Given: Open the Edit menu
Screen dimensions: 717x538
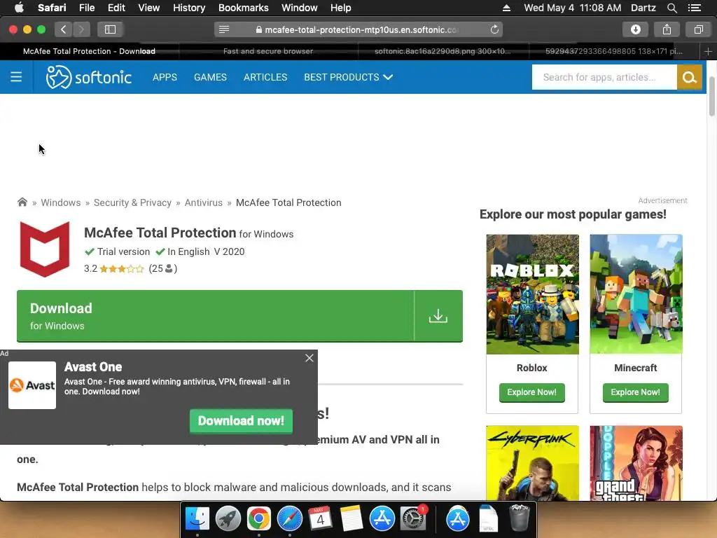Looking at the screenshot, I should [x=116, y=8].
